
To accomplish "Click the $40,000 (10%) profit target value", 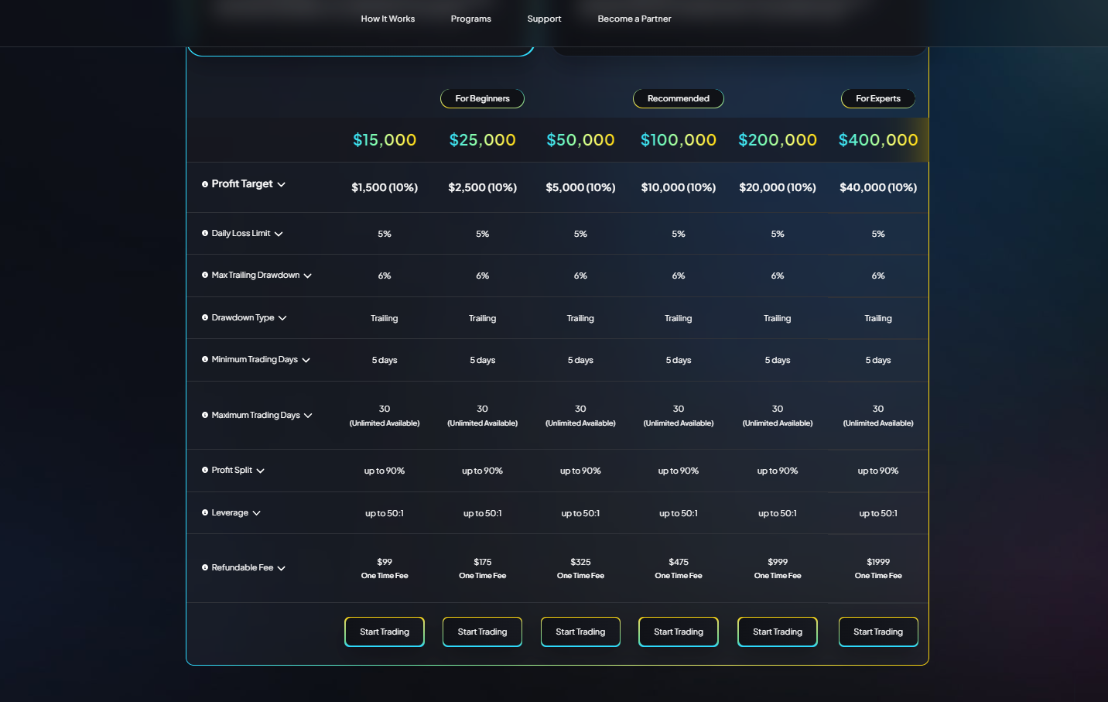I will click(878, 187).
